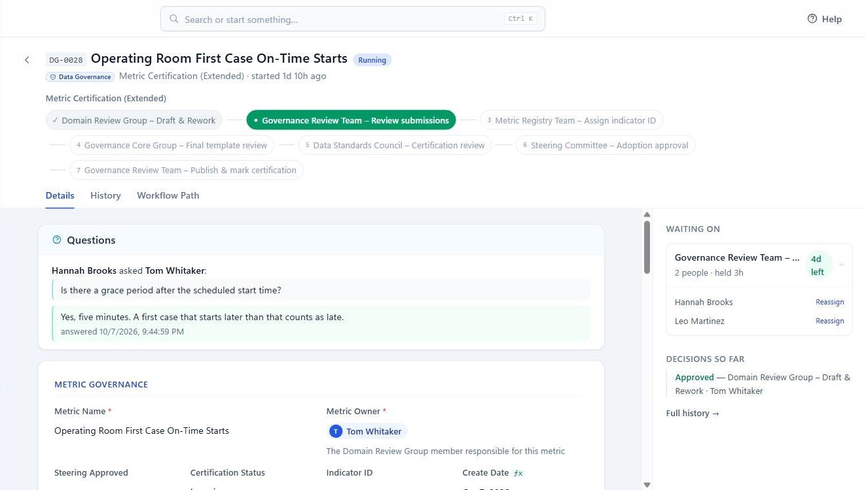Click the Questions panel icon
The height and width of the screenshot is (490, 866).
pos(57,240)
